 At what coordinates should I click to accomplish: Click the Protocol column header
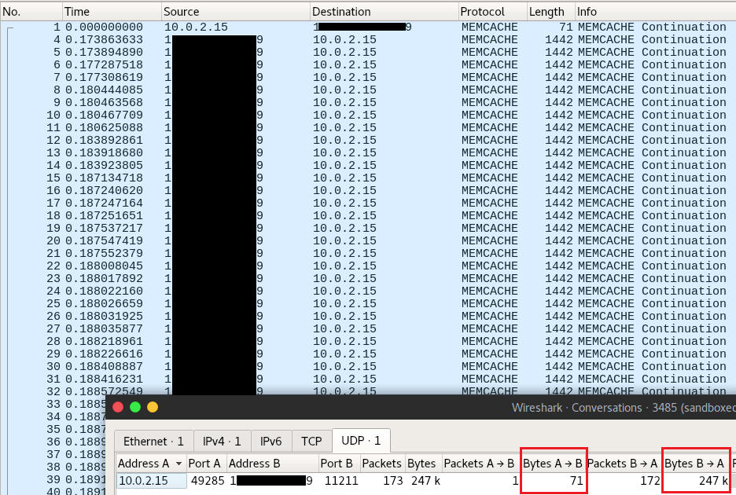492,12
